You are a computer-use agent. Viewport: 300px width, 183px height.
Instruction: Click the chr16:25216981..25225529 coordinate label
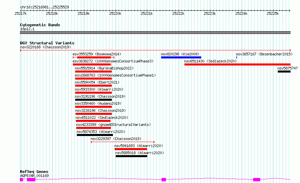tap(44, 7)
